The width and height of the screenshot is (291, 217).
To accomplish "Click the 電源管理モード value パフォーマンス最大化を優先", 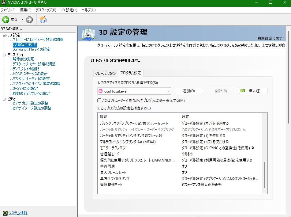I will pyautogui.click(x=202, y=185).
